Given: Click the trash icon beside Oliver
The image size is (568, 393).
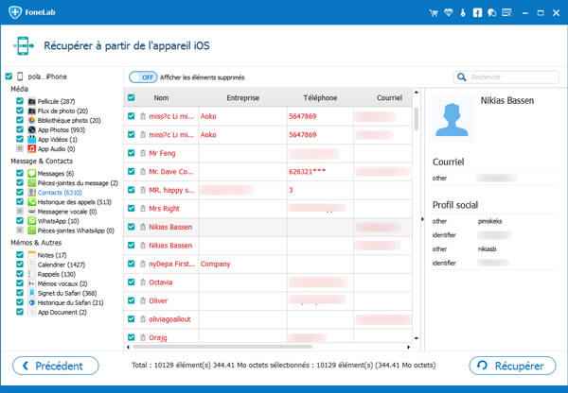Looking at the screenshot, I should (143, 300).
